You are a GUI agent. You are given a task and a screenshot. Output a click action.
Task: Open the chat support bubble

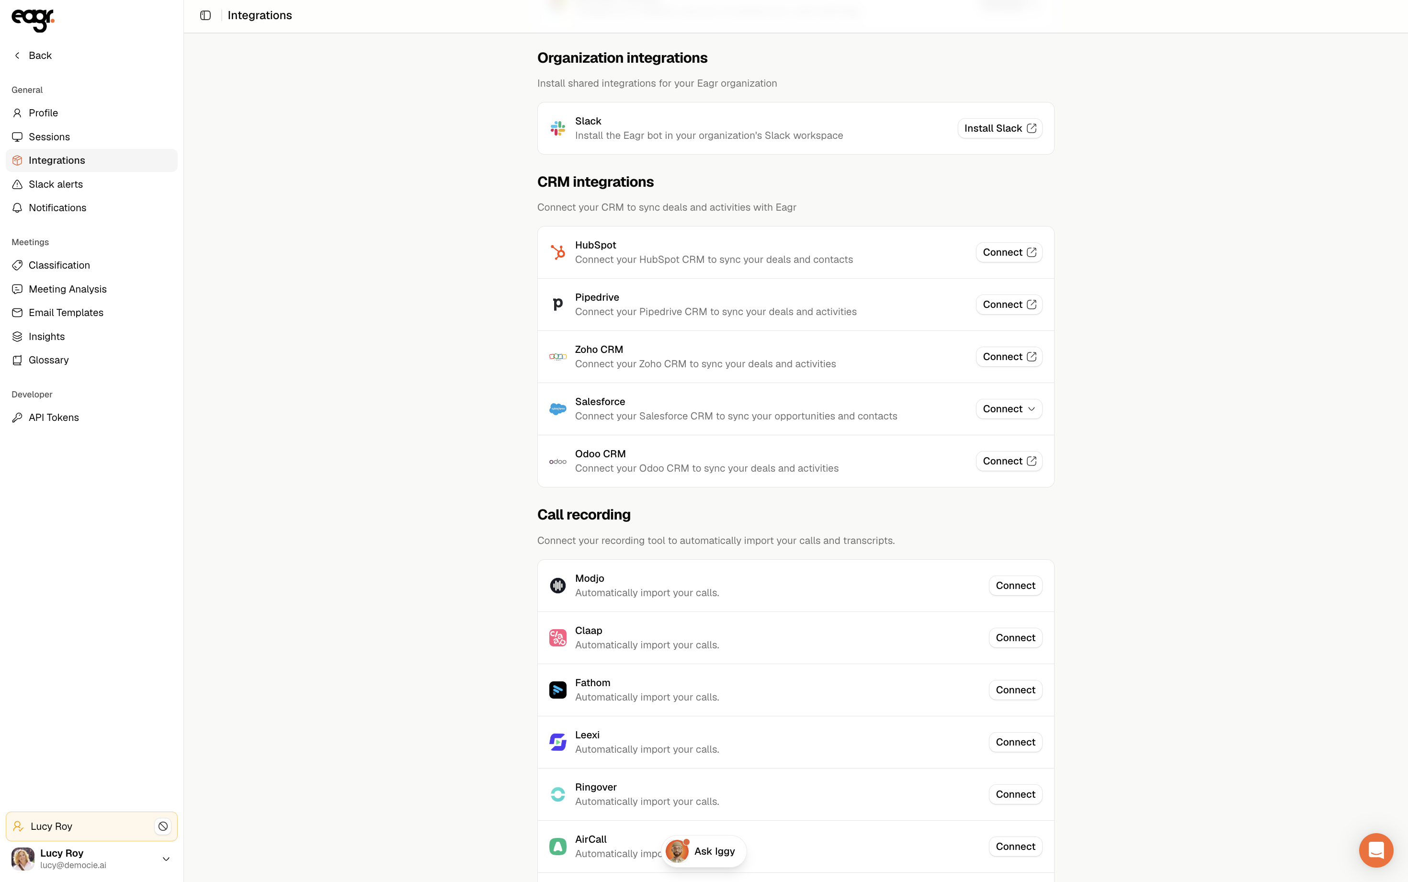click(x=1376, y=850)
